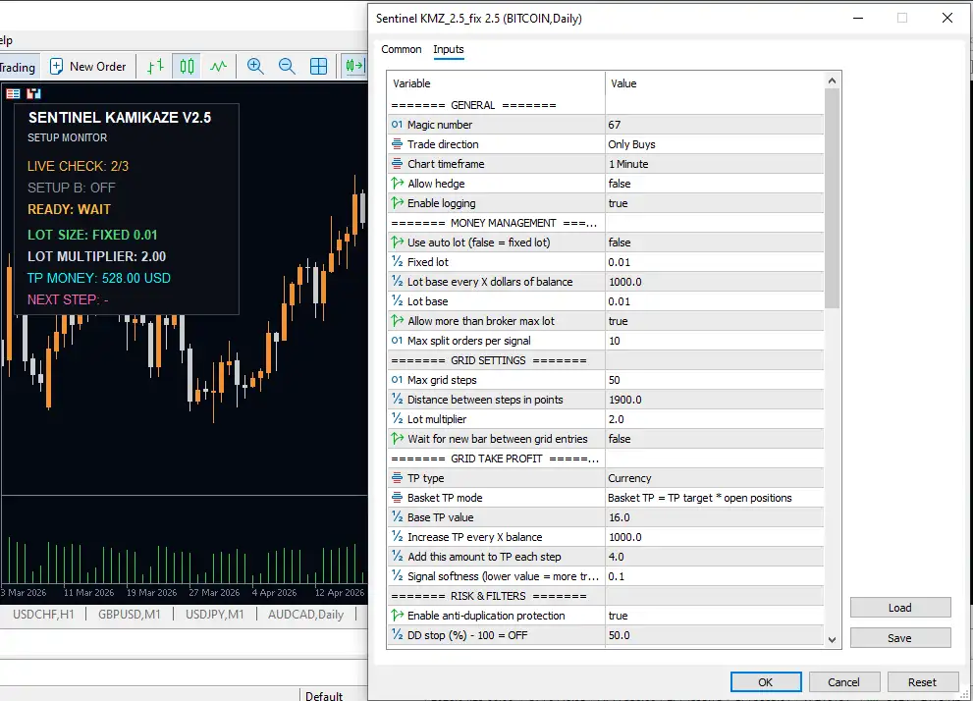Viewport: 973px width, 701px height.
Task: Open the GBPUSD,M1 chart tab
Action: (x=129, y=615)
